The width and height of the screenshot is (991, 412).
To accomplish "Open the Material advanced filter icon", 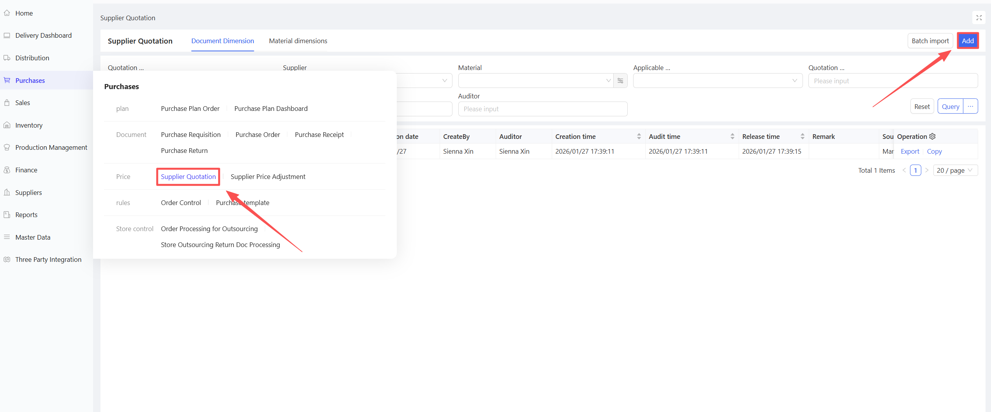I will point(620,81).
